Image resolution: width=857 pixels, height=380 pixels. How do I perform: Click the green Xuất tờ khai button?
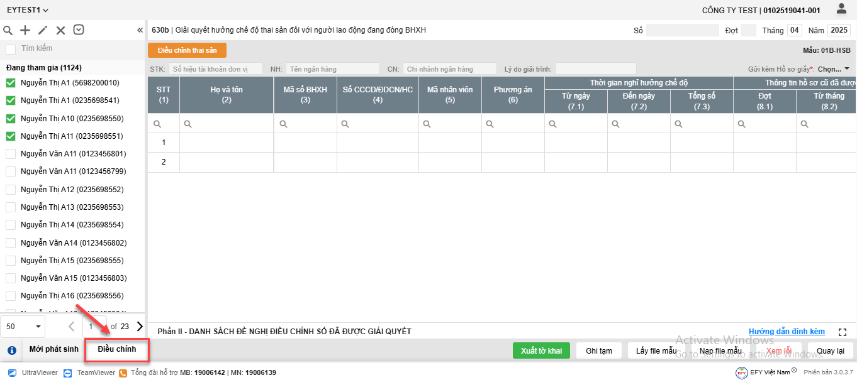(x=541, y=350)
